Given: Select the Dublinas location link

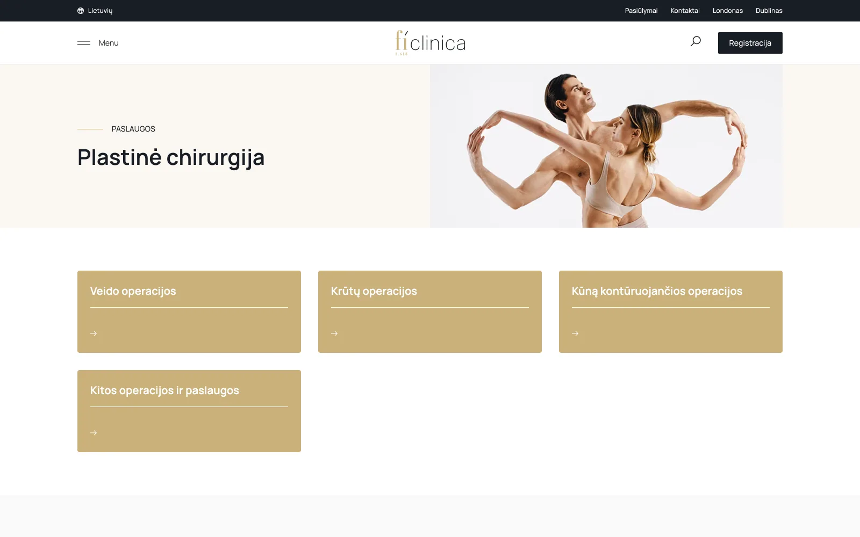Looking at the screenshot, I should point(769,11).
